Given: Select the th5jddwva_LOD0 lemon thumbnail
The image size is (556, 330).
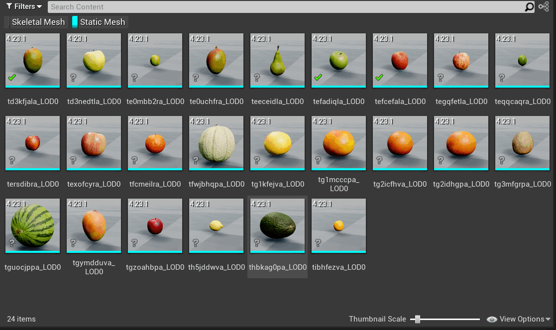Looking at the screenshot, I should (216, 226).
